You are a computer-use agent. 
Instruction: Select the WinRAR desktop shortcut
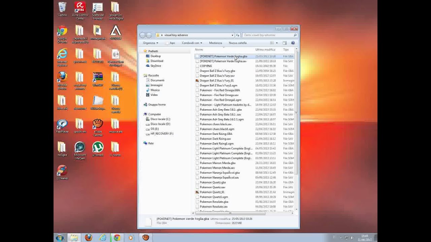pyautogui.click(x=98, y=79)
